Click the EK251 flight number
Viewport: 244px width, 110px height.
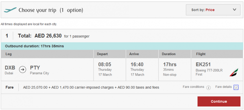203,65
